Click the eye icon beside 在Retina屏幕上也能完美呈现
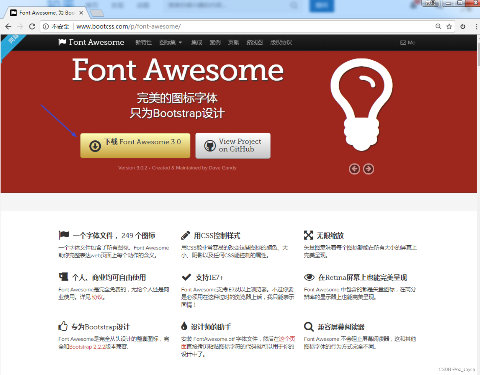 coord(309,277)
